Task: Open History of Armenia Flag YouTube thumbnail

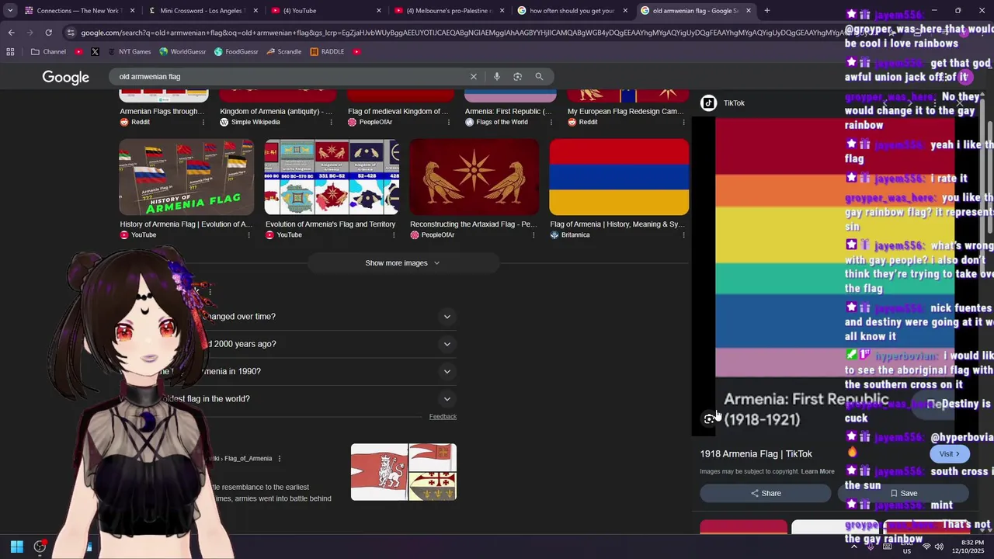Action: (186, 177)
